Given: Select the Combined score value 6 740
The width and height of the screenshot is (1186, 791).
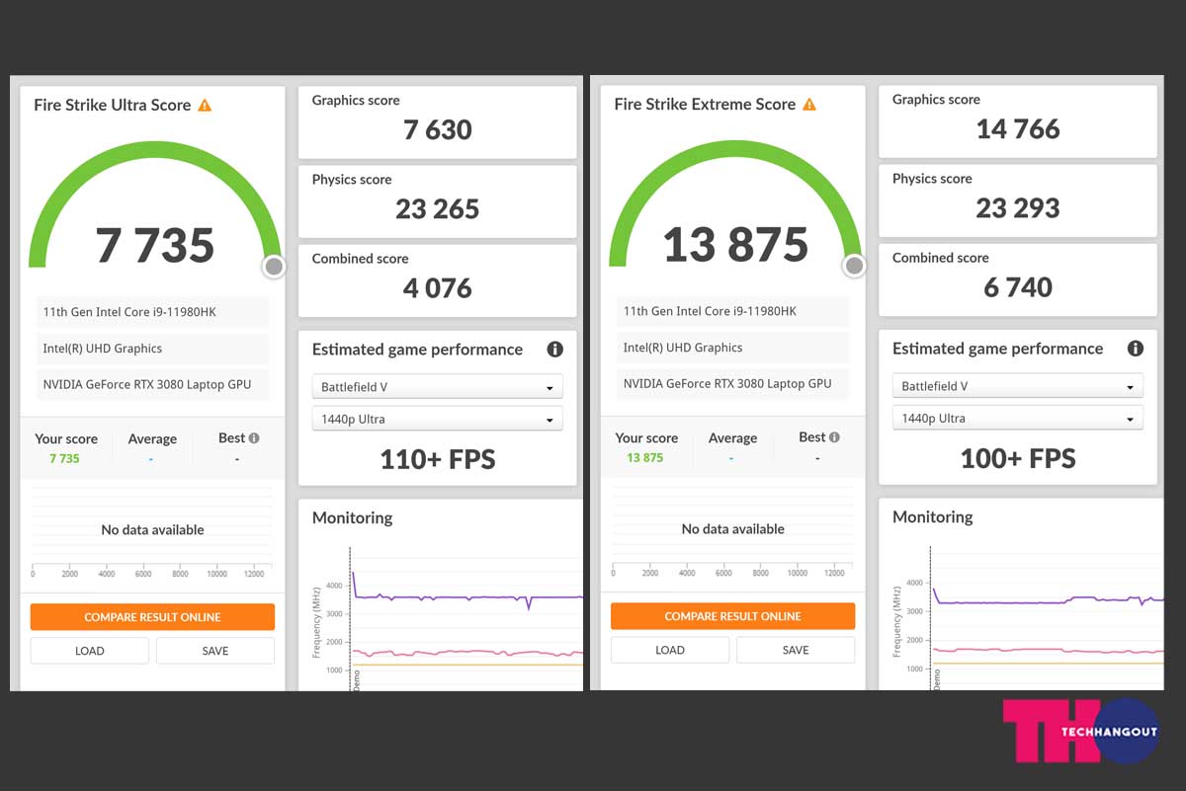Looking at the screenshot, I should tap(1018, 287).
